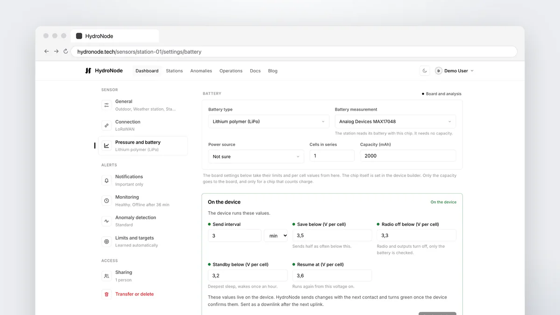Click the Anomaly detection pulse icon
Viewport: 560px width, 315px height.
[x=106, y=221]
